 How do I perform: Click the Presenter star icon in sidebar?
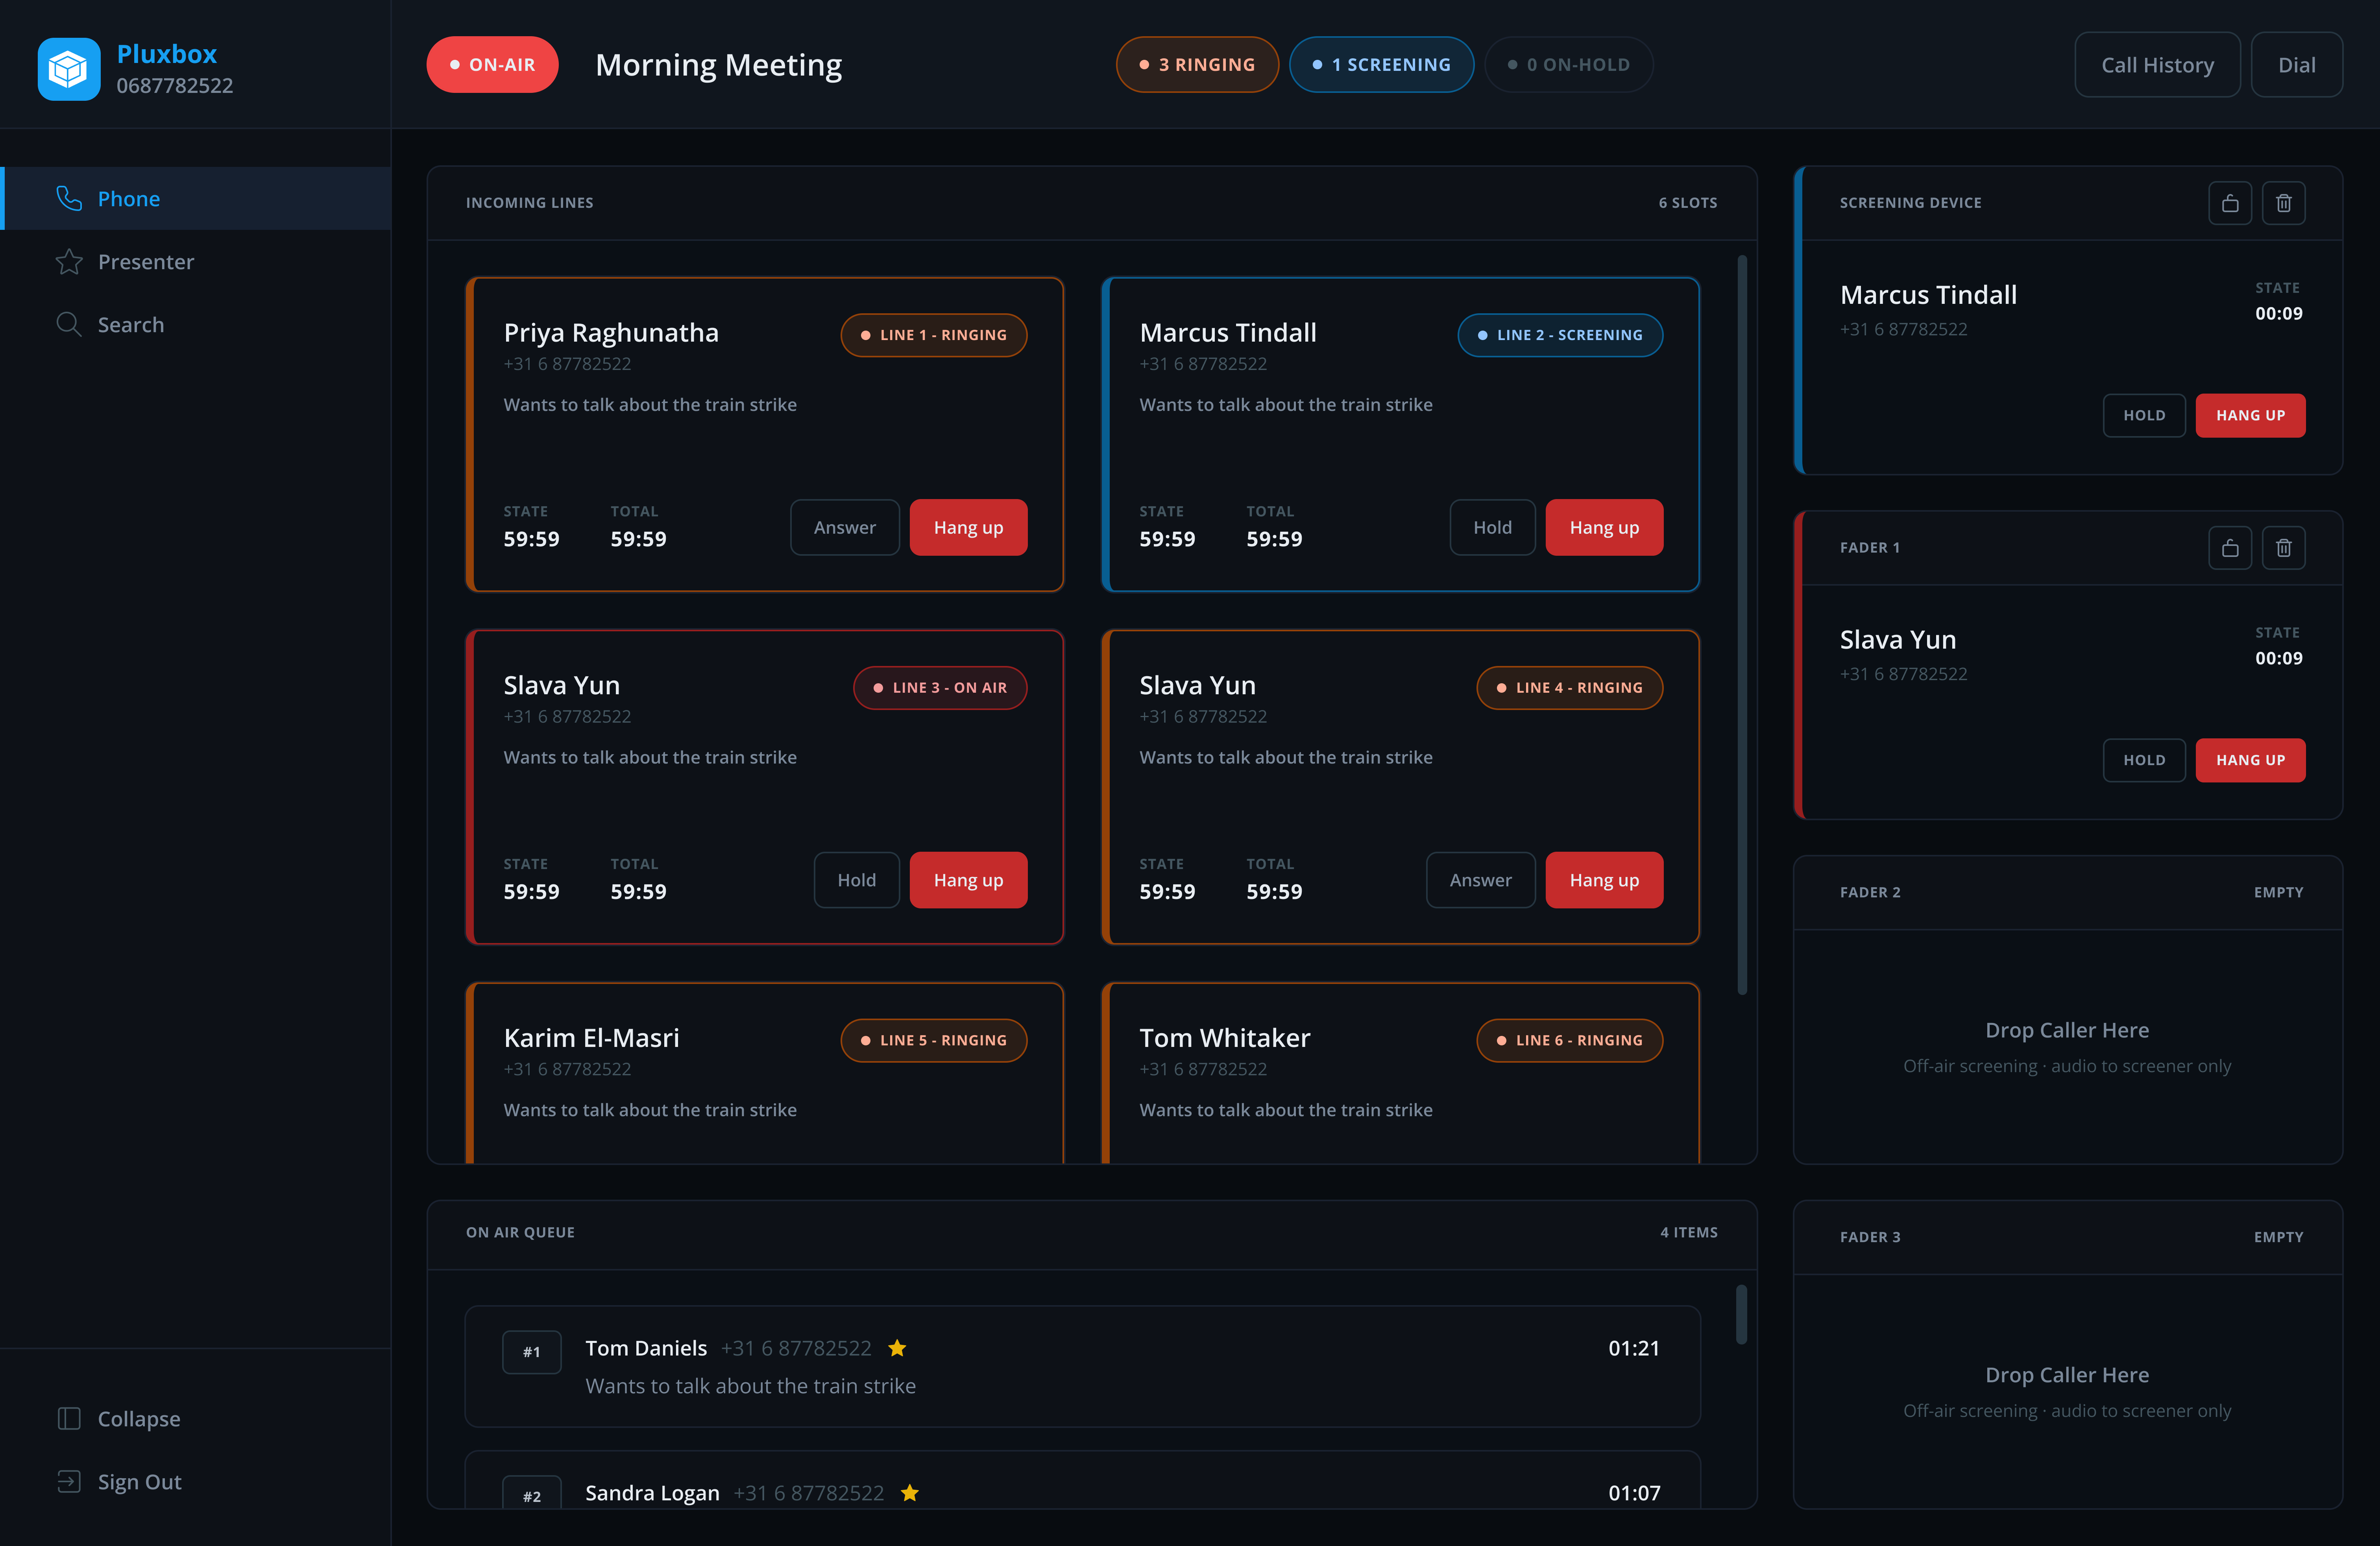[69, 262]
